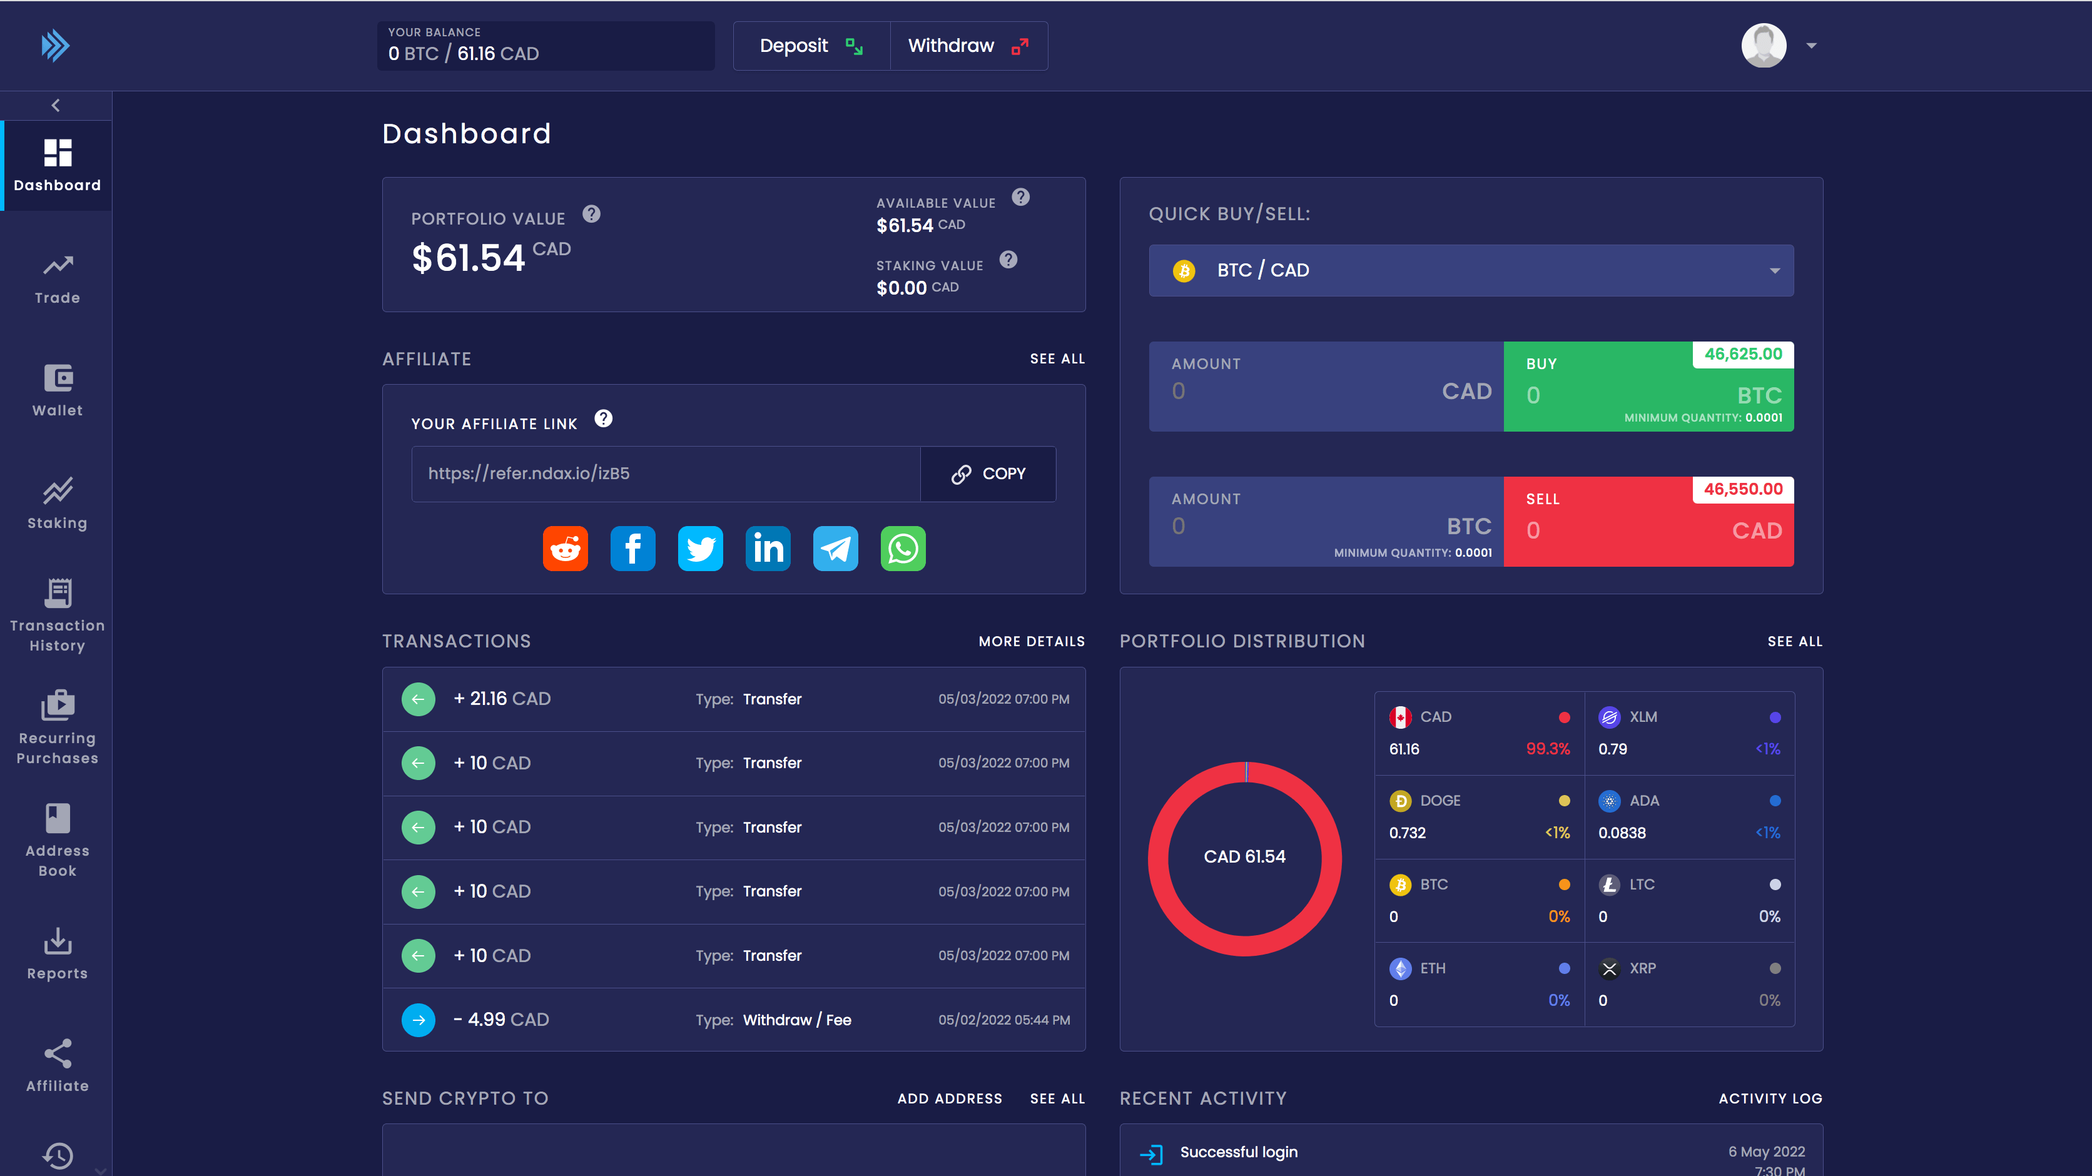The width and height of the screenshot is (2092, 1176).
Task: Click the Twitter share icon
Action: (700, 549)
